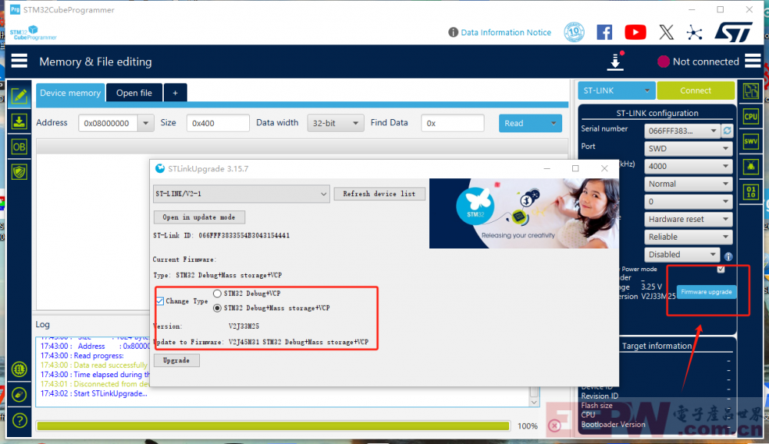The height and width of the screenshot is (444, 769).
Task: Open the Data Information Notice link
Action: pos(506,32)
